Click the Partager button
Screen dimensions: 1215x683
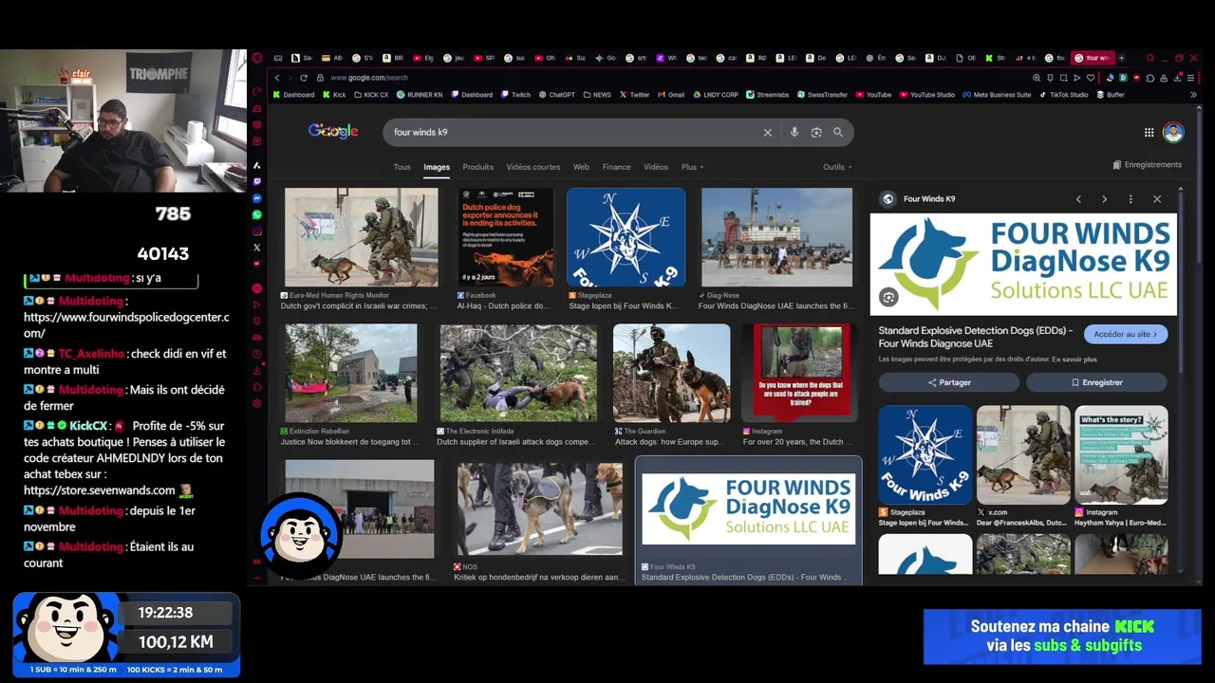(x=949, y=382)
